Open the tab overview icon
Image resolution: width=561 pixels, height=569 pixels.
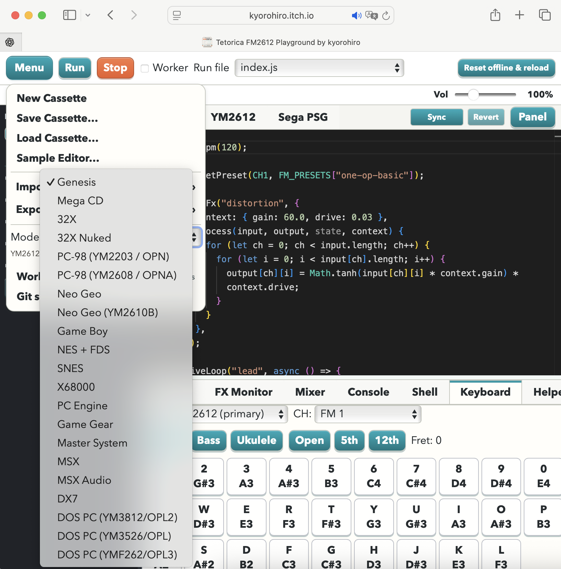[545, 15]
